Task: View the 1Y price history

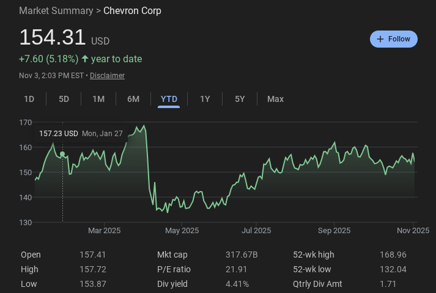Action: (x=205, y=99)
